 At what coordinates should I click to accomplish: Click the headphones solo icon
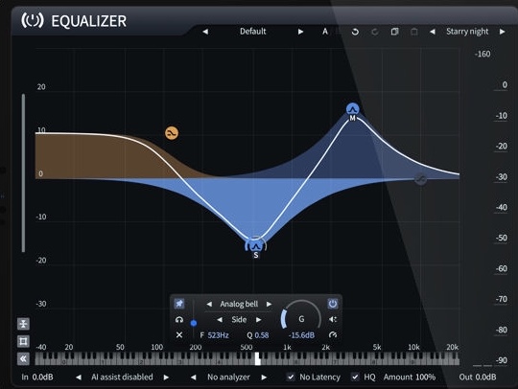pyautogui.click(x=179, y=319)
